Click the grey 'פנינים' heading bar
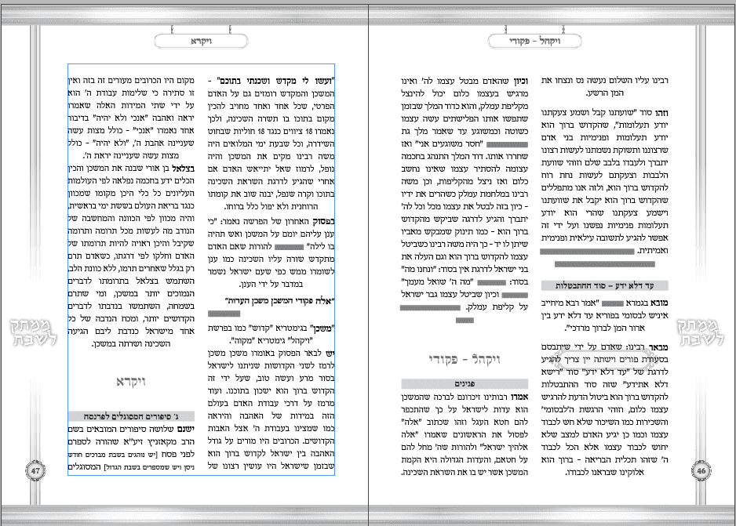Viewport: 736px width, 526px height. coord(465,383)
